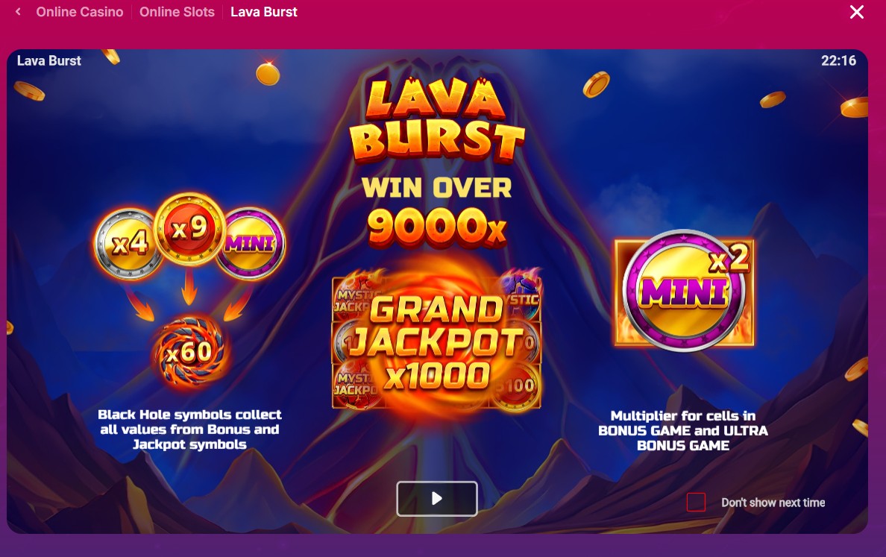886x557 pixels.
Task: Click the MINI x2 multiplier symbol
Action: pyautogui.click(x=685, y=291)
